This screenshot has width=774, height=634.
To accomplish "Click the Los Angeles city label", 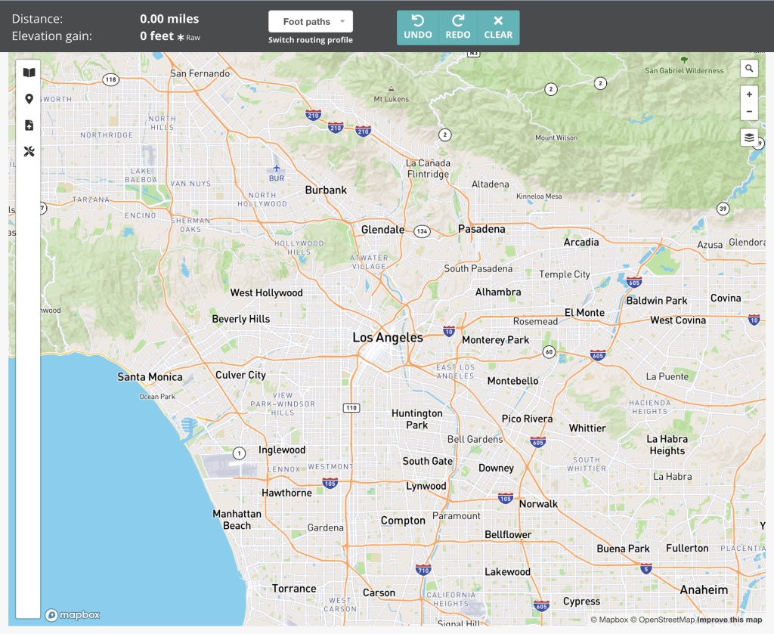I will coord(388,338).
